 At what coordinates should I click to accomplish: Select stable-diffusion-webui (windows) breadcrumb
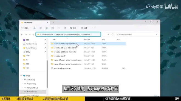(68, 35)
